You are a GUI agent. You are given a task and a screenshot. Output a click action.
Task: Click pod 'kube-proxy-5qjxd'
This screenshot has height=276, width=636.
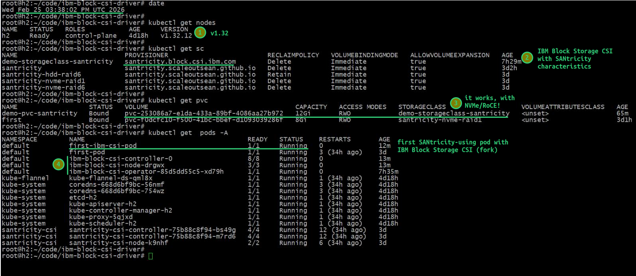pos(101,217)
